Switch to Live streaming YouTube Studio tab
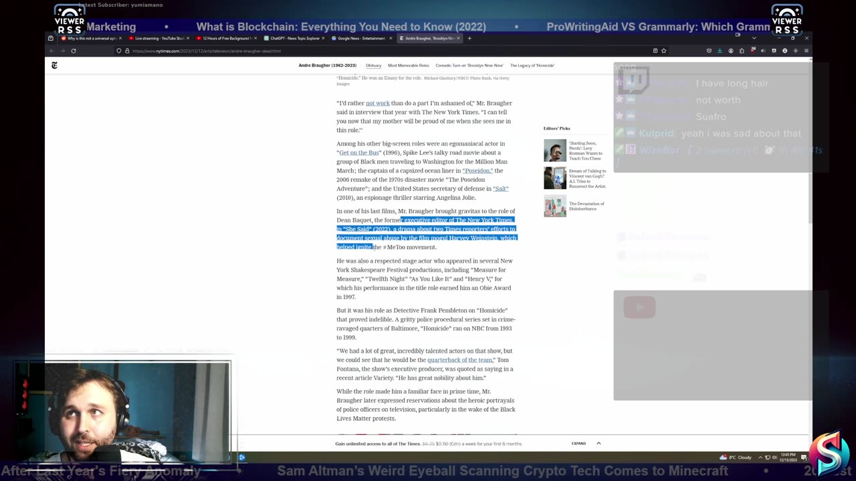This screenshot has width=856, height=481. tap(159, 38)
